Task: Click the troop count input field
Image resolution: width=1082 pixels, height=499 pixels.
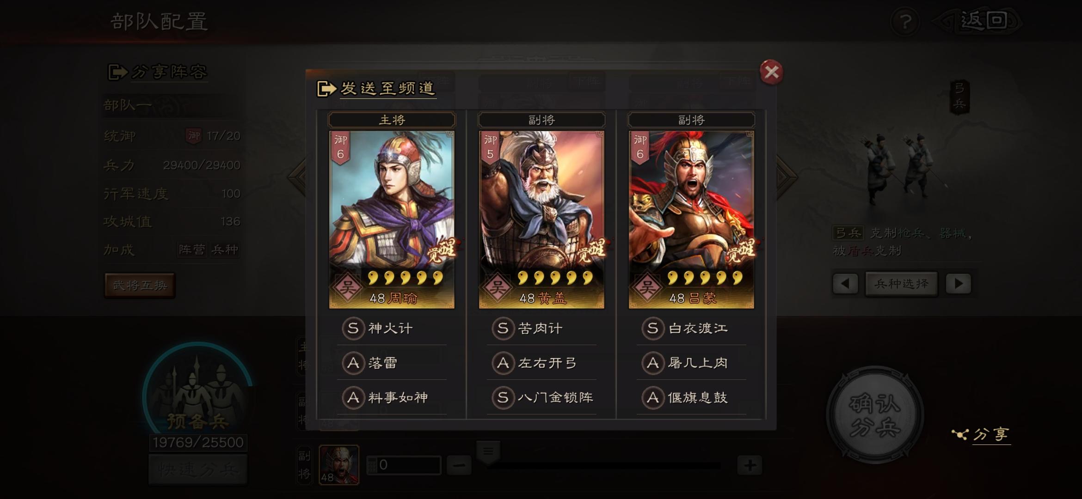Action: [404, 465]
